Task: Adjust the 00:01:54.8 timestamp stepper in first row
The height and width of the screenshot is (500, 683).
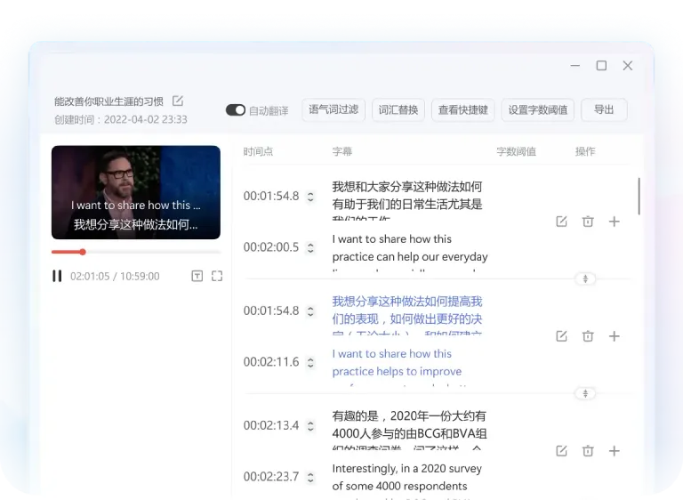Action: 310,197
